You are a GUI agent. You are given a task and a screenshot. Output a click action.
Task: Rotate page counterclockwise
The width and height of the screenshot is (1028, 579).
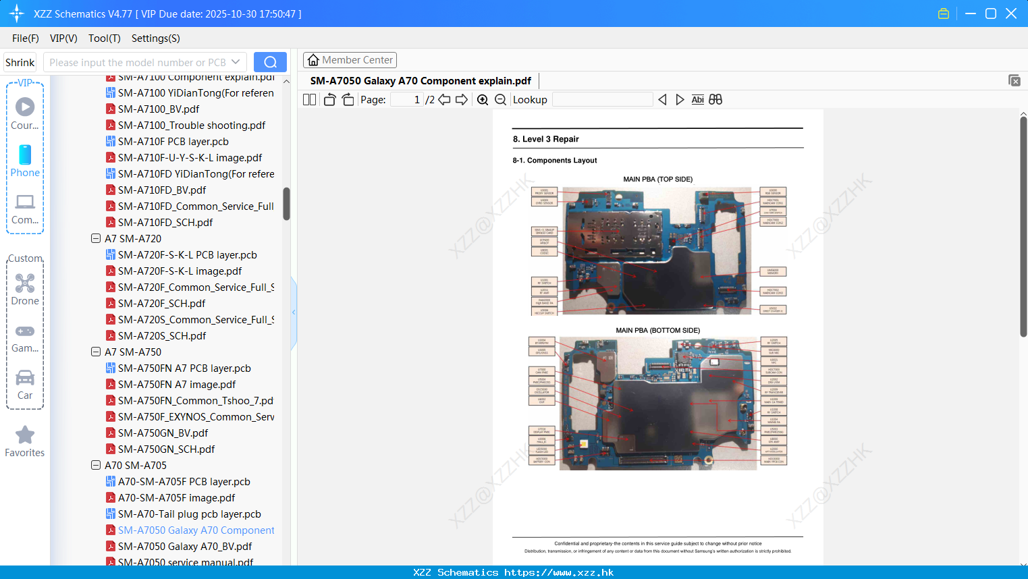[x=329, y=99]
